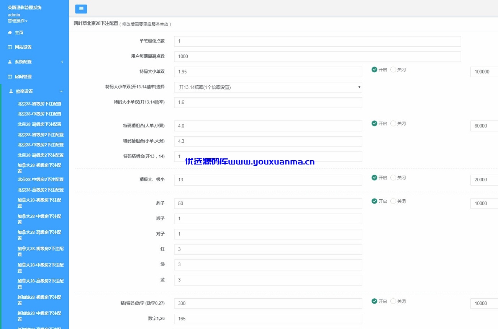Open 新加坡28-中级房下注配置 link
The height and width of the screenshot is (329, 498).
(39, 316)
